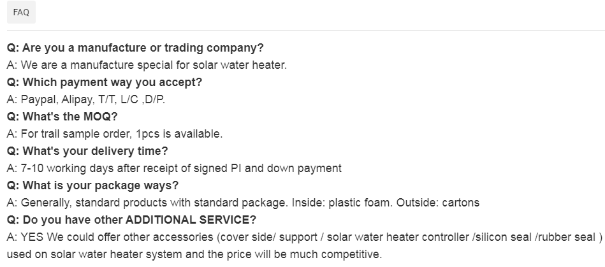Select the 7-10 working days answer
This screenshot has width=605, height=267.
point(174,168)
